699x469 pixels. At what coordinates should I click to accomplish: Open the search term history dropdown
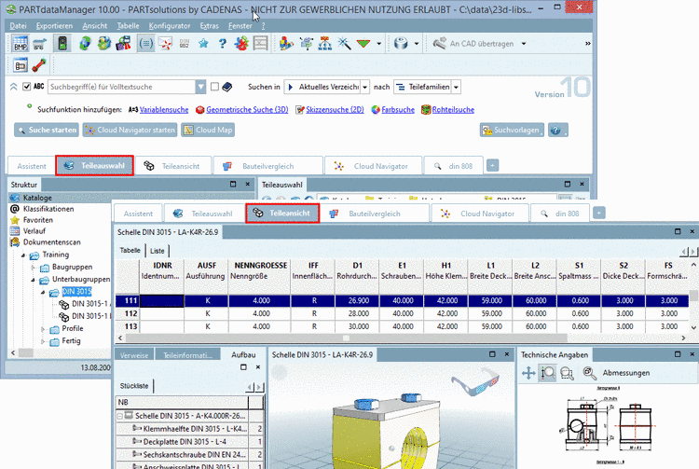(x=200, y=87)
